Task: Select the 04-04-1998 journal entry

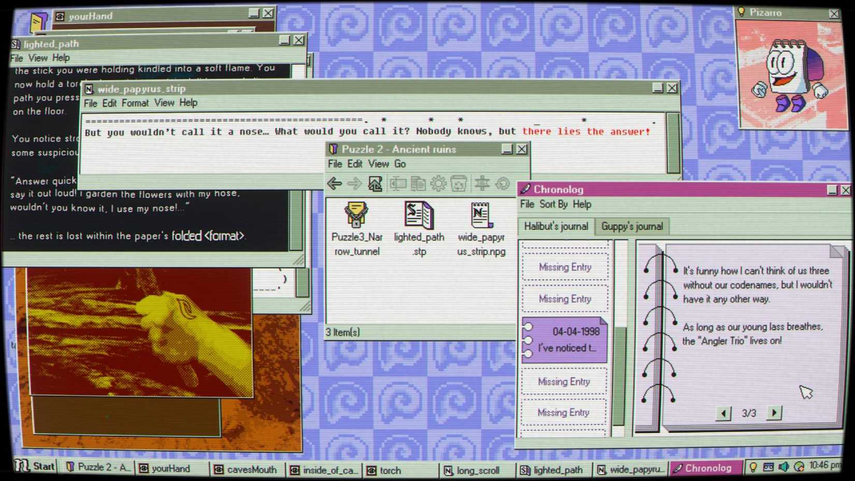Action: 564,339
